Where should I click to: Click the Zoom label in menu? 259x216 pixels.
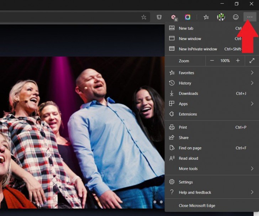pos(184,61)
